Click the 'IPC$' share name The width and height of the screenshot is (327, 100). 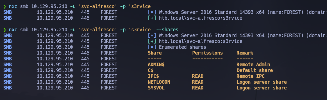[x=153, y=76]
